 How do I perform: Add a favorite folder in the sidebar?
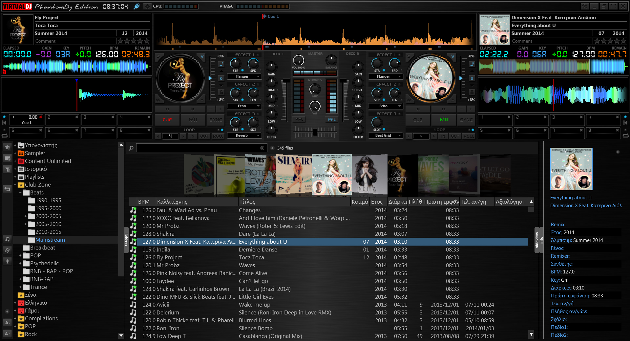[7, 147]
